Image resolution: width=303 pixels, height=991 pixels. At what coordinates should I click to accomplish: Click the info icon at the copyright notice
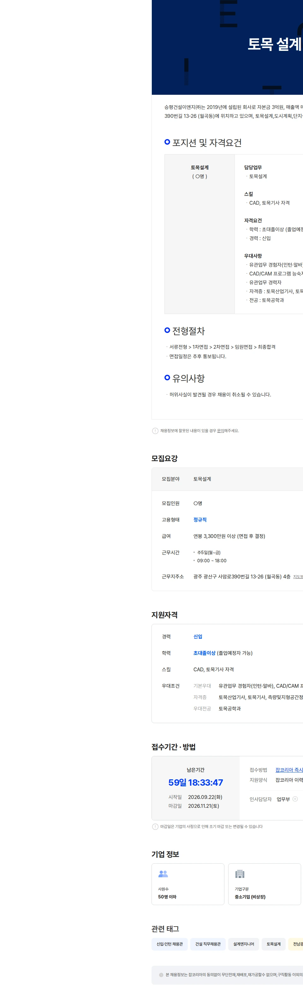[x=161, y=975]
